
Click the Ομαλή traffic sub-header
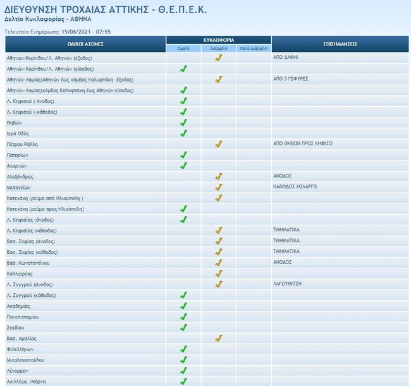click(x=183, y=48)
